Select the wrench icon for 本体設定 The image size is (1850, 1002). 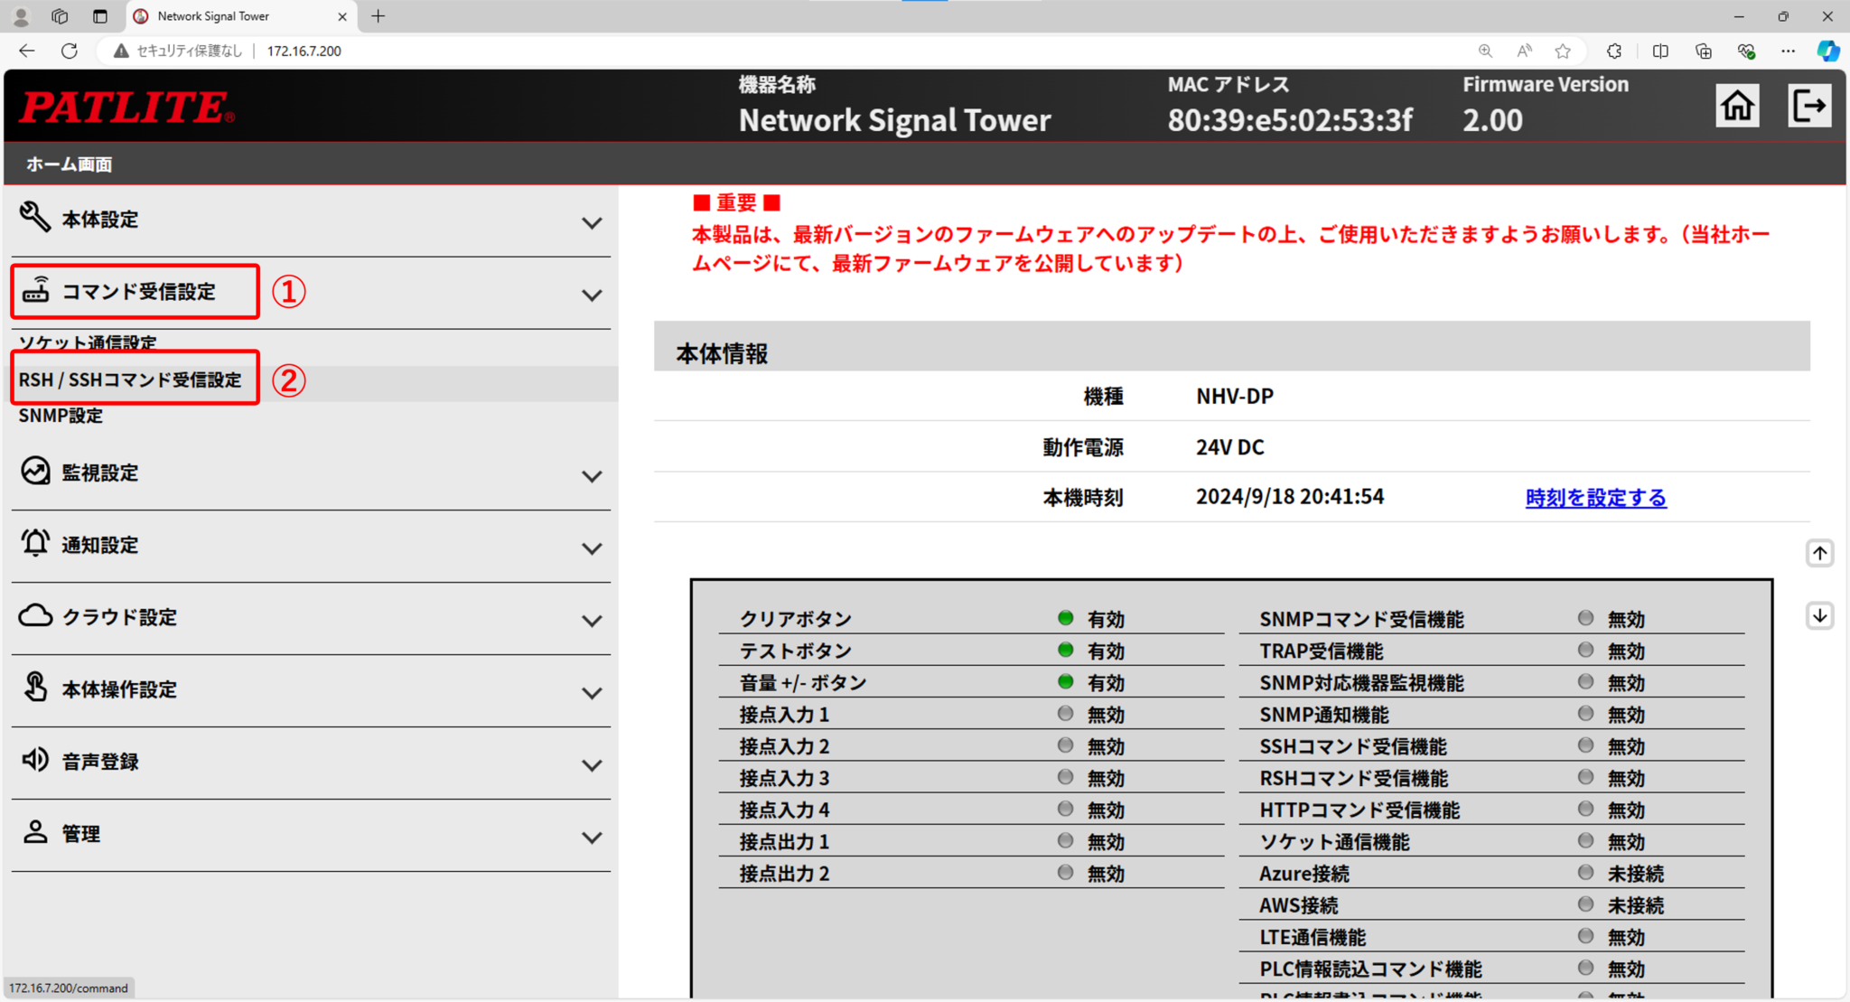(x=34, y=217)
